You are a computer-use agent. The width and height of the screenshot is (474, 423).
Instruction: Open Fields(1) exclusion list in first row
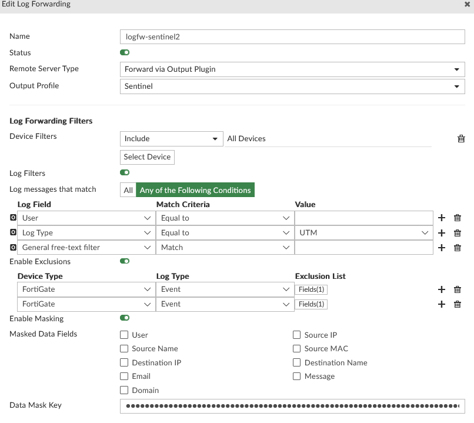click(312, 289)
